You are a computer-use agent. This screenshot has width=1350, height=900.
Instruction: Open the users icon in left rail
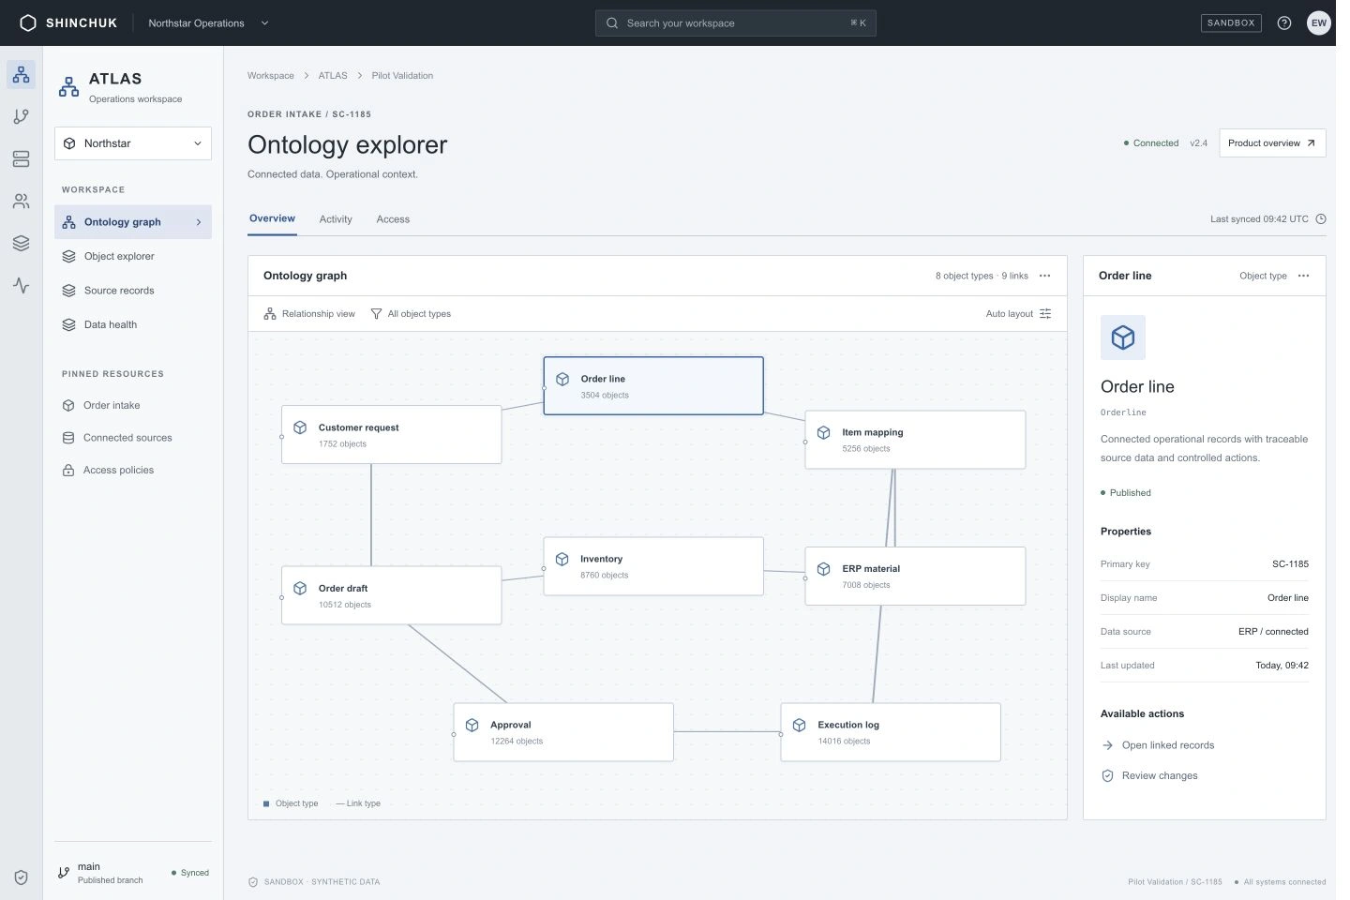coord(21,201)
